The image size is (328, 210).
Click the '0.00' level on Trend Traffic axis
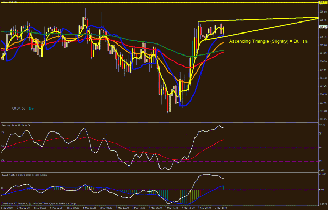(x=321, y=190)
